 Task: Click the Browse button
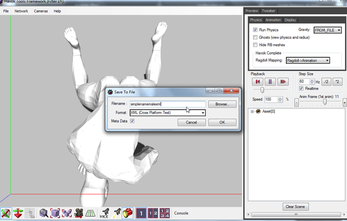tap(222, 104)
